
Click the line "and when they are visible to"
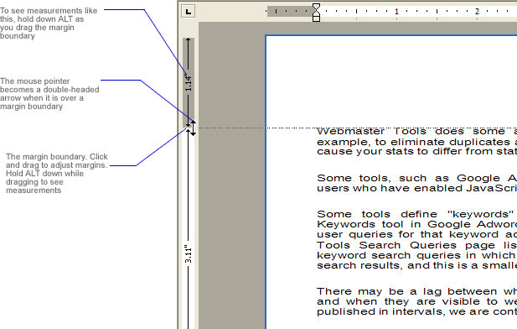tap(416, 302)
